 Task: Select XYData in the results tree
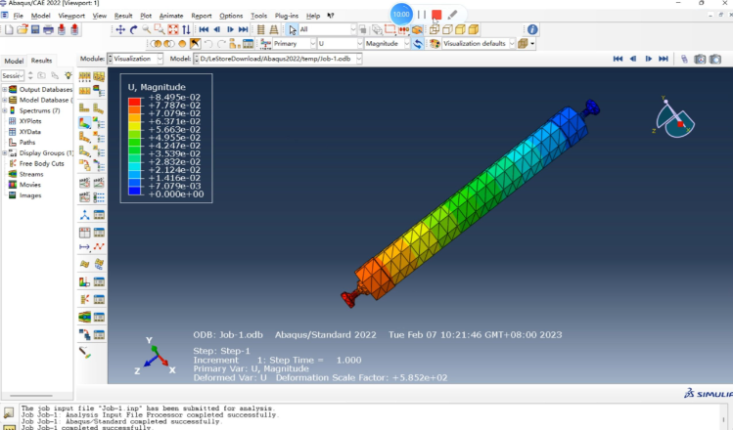point(29,131)
